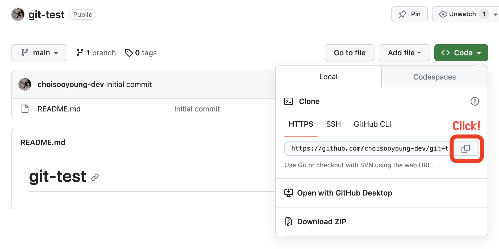Click the Clone section heading
Image resolution: width=499 pixels, height=249 pixels.
click(309, 101)
